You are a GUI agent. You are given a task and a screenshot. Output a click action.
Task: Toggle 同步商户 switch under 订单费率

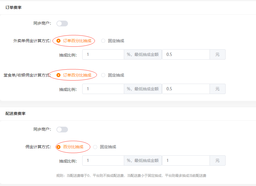tap(62, 24)
